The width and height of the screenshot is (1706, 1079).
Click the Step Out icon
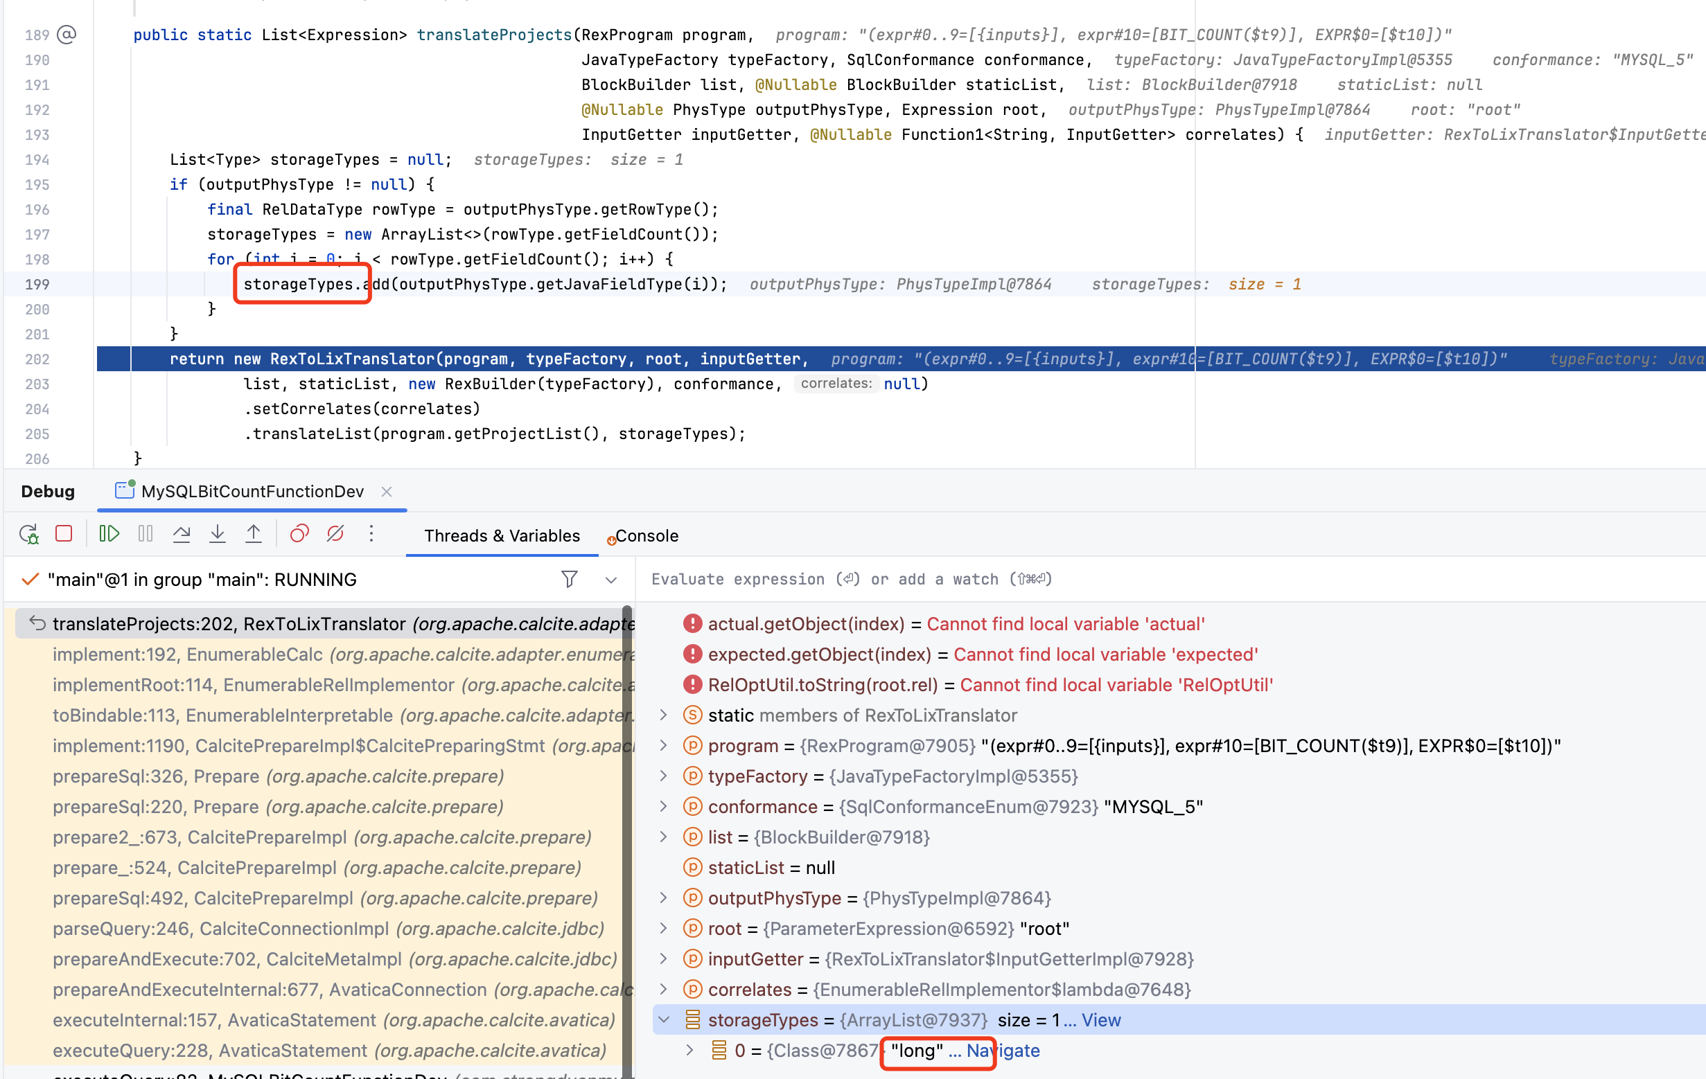click(254, 535)
